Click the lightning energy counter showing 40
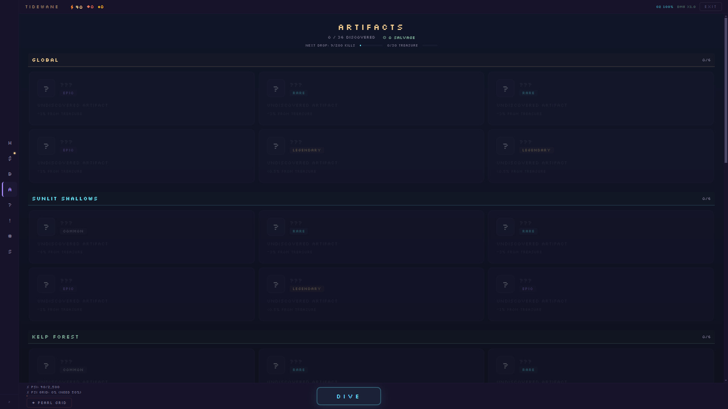 click(77, 7)
